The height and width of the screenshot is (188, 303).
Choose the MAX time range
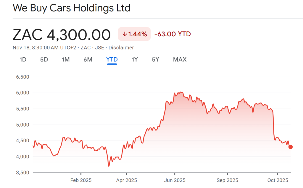pyautogui.click(x=180, y=60)
